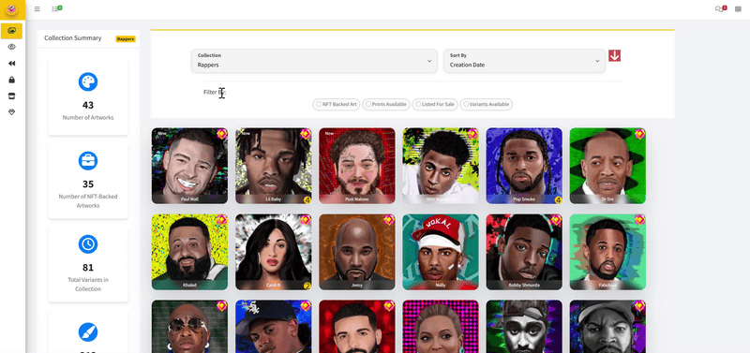
Task: Open the Post Malone artwork
Action: [357, 166]
